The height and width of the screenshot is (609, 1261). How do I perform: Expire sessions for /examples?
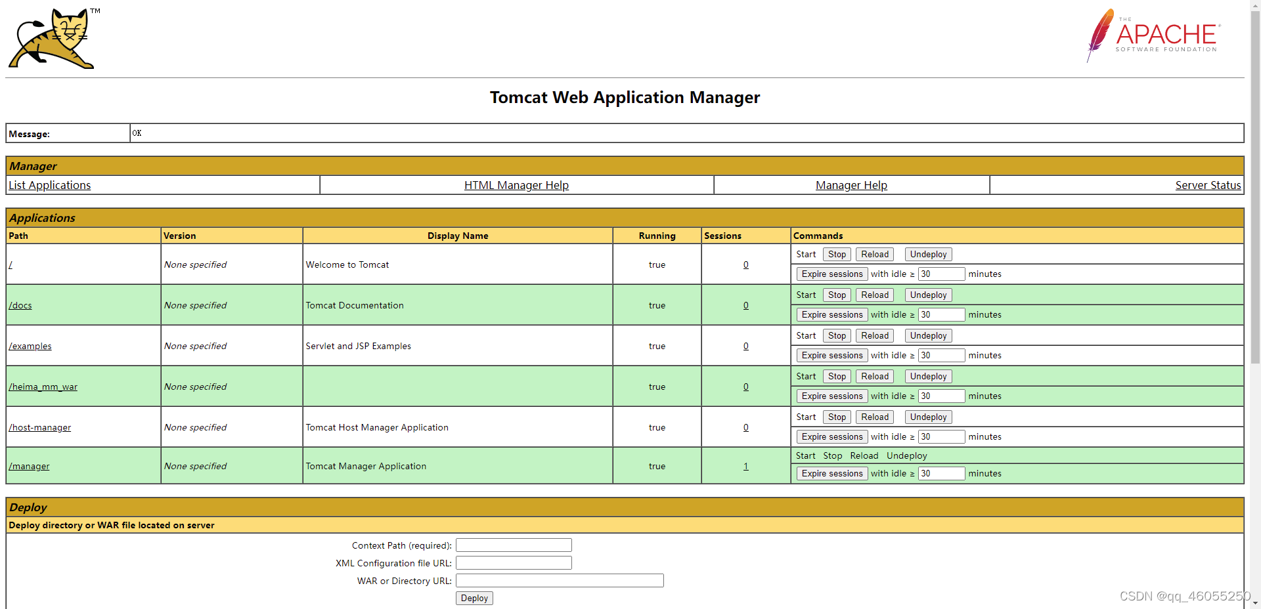(x=832, y=355)
